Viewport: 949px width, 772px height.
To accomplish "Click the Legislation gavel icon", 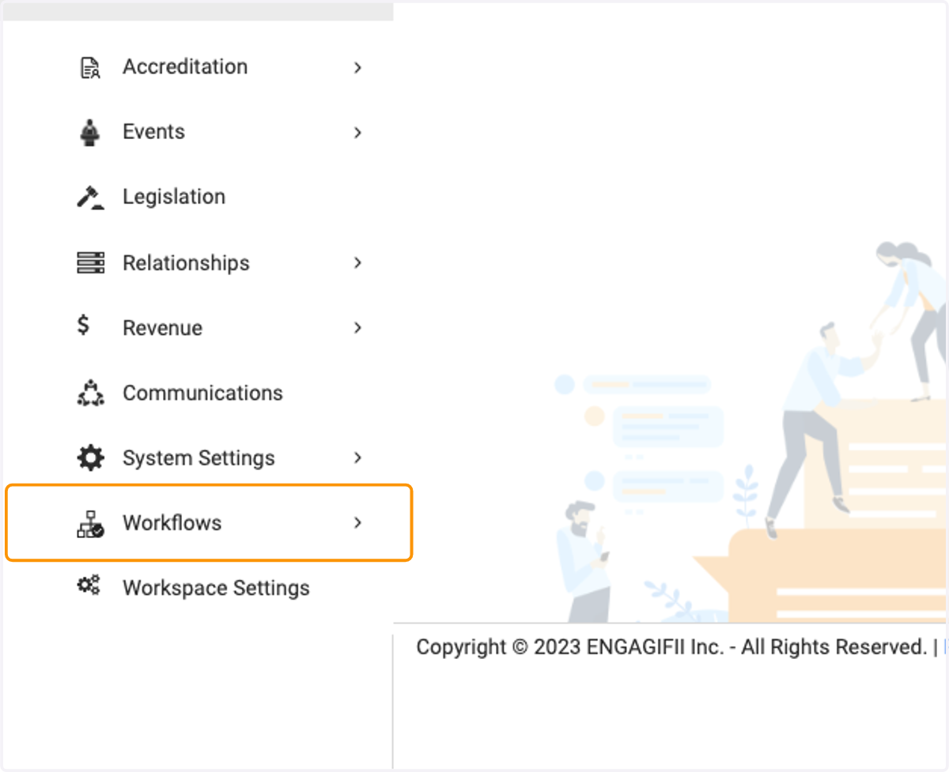I will tap(90, 198).
